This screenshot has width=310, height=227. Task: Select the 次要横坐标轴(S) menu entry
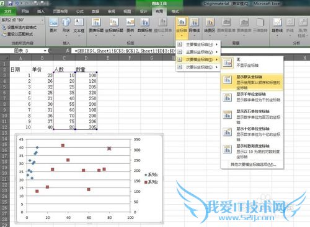click(x=198, y=59)
